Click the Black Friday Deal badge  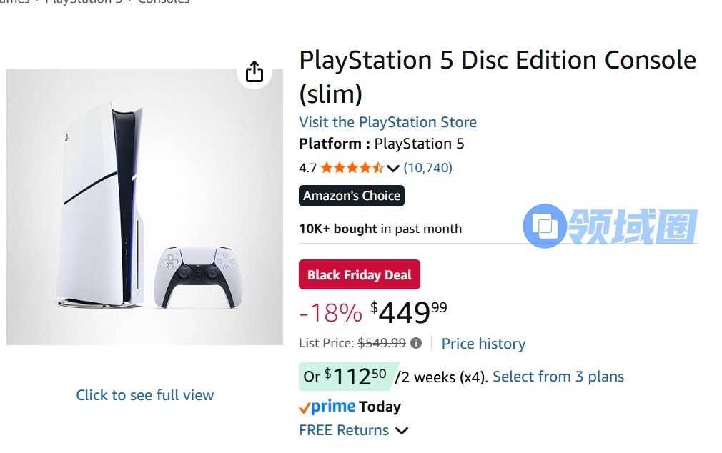point(360,275)
